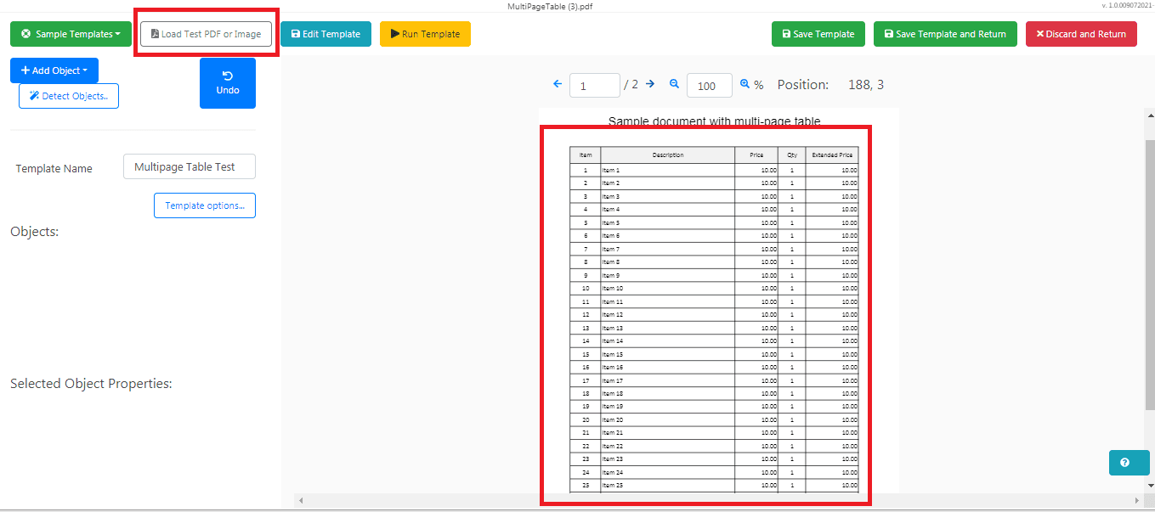The height and width of the screenshot is (512, 1155).
Task: Click the Edit Template button
Action: point(326,34)
